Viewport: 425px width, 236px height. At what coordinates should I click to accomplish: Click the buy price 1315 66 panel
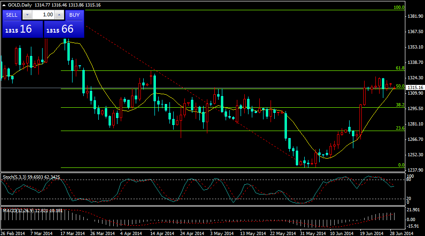pos(64,29)
